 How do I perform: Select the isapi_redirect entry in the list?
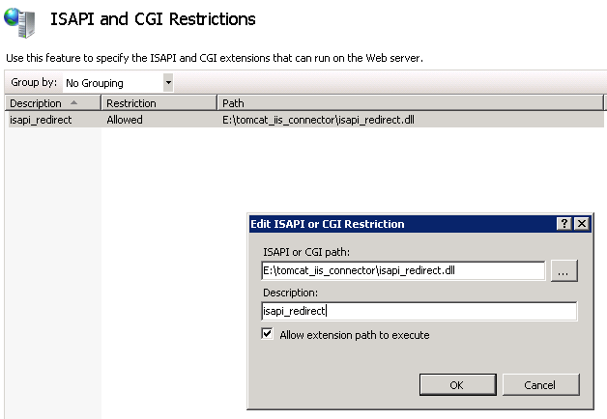(x=41, y=120)
